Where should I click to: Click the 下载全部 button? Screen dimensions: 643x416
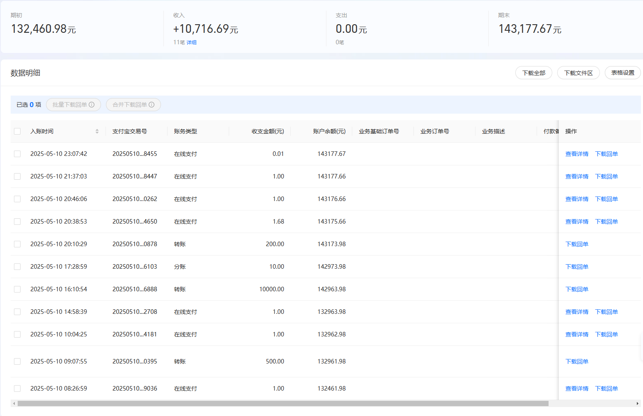click(533, 73)
